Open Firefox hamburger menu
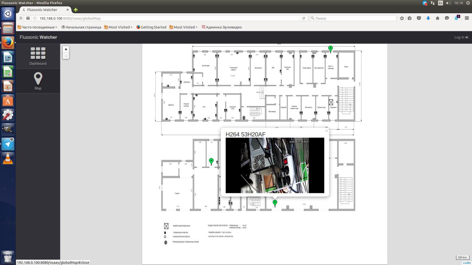 (466, 18)
